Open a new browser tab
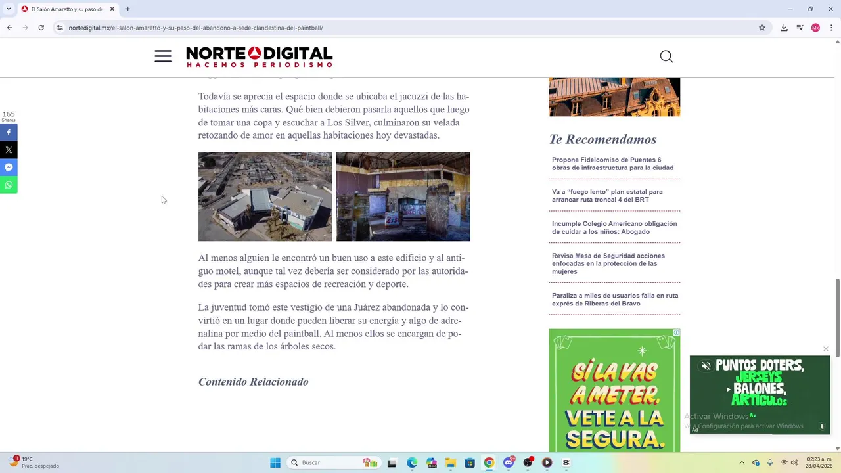This screenshot has height=473, width=841. (127, 9)
